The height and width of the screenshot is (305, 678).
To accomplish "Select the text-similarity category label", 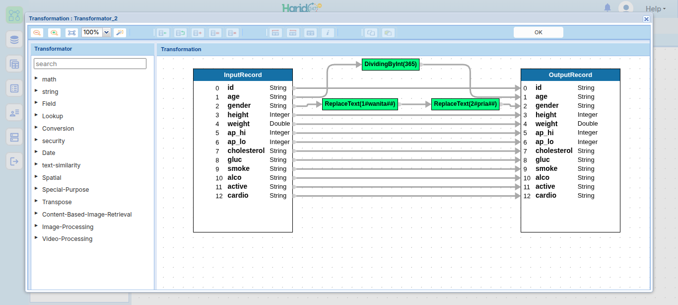I will (x=61, y=165).
